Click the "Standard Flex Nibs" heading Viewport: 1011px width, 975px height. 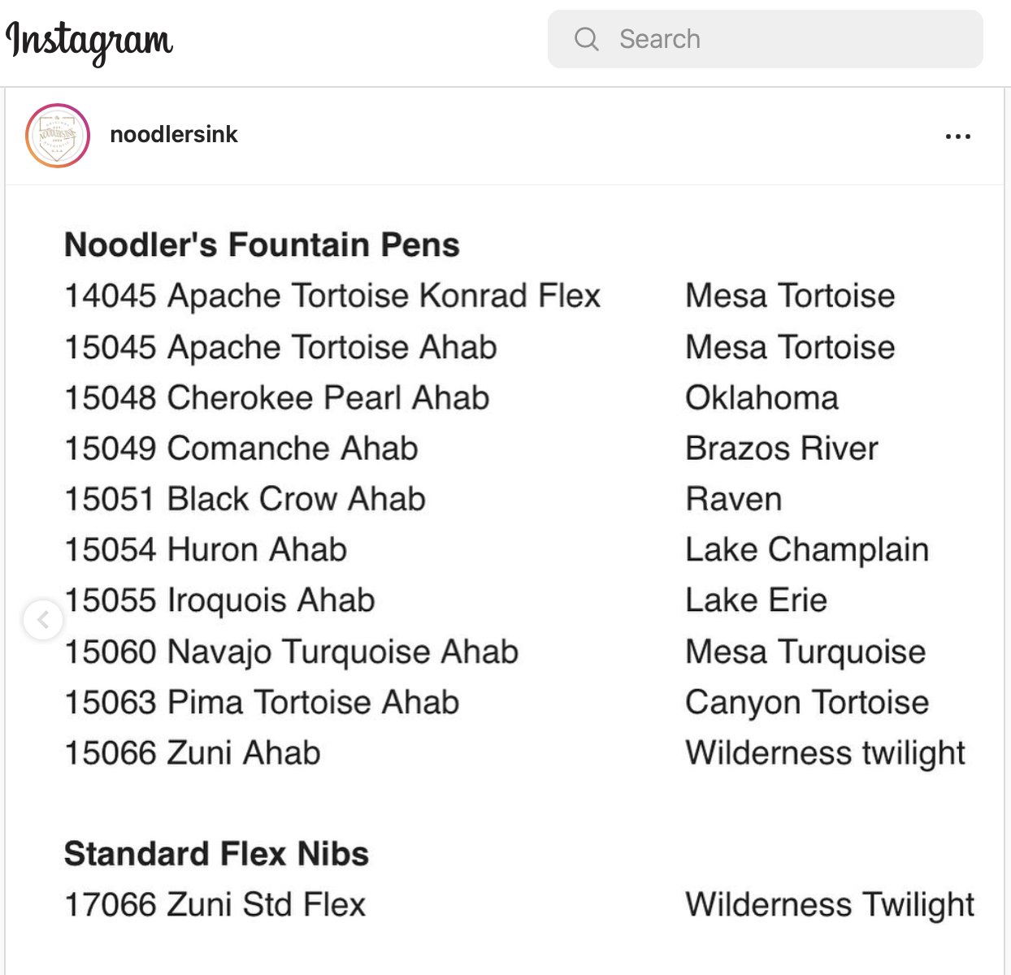[x=216, y=854]
